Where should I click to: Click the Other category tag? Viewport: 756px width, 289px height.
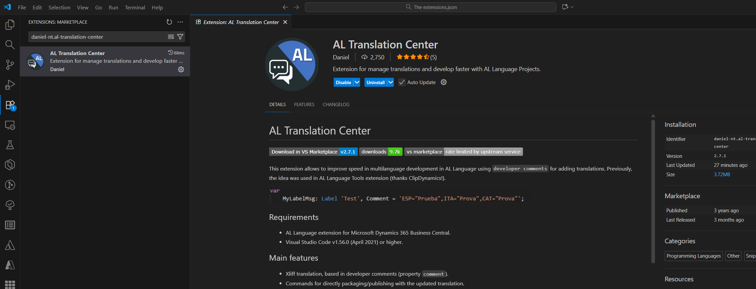click(x=733, y=256)
